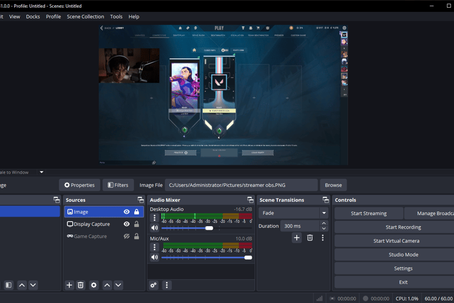
Task: Mute Mic/Aux audio
Action: [154, 258]
